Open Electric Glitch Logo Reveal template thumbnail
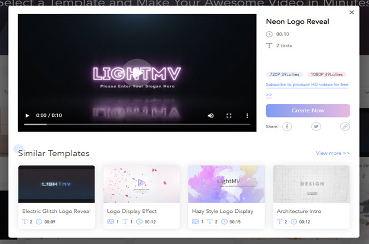This screenshot has height=244, width=369. point(56,184)
